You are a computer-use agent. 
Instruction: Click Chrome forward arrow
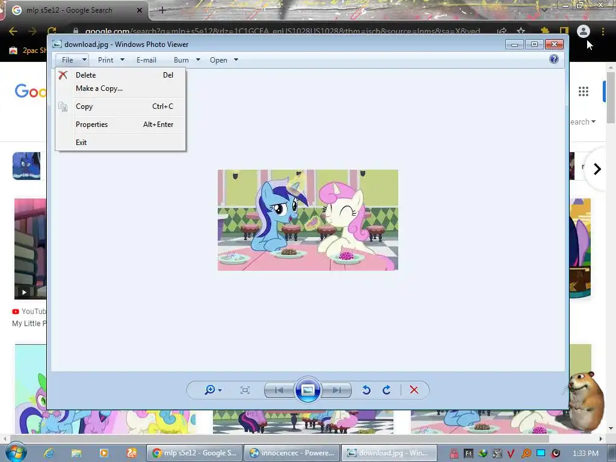(x=32, y=31)
